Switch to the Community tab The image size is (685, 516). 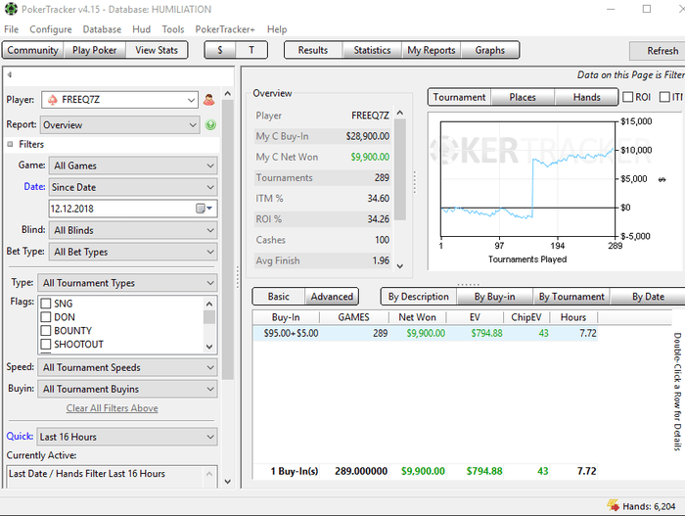pyautogui.click(x=32, y=50)
